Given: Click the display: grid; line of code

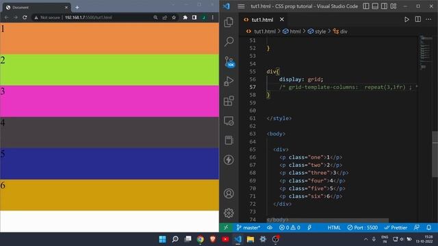Looking at the screenshot, I should click(301, 79).
